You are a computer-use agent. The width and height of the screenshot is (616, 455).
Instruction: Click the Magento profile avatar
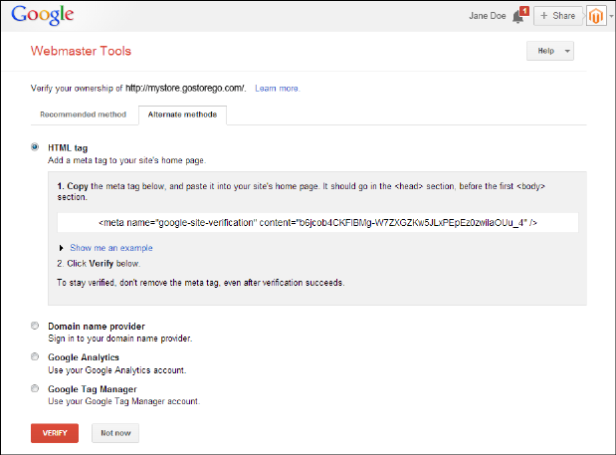click(596, 16)
